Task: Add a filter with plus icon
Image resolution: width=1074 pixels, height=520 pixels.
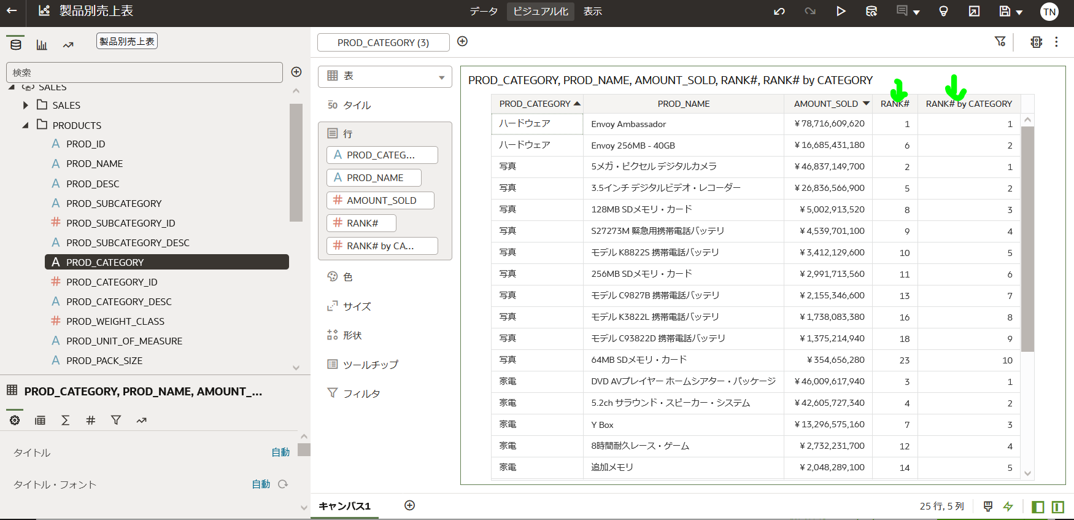Action: [463, 41]
